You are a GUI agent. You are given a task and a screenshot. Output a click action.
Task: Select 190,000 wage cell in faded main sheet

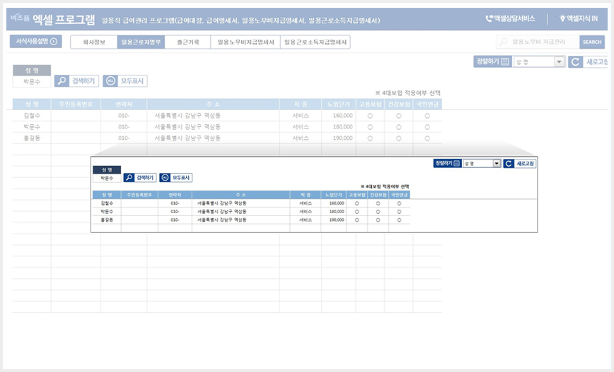pyautogui.click(x=339, y=138)
